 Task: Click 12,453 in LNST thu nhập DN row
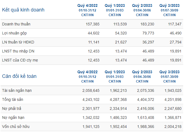(x=94, y=51)
